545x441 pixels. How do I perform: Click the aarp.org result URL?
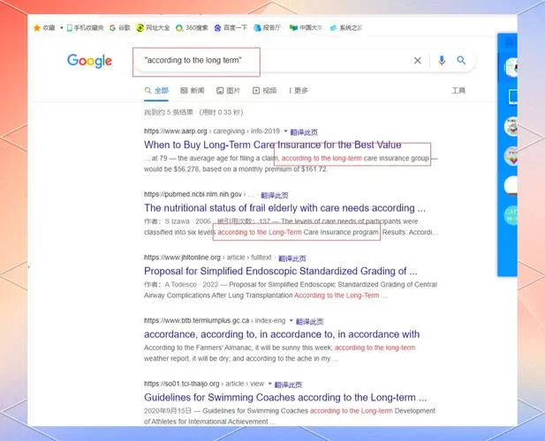[212, 131]
